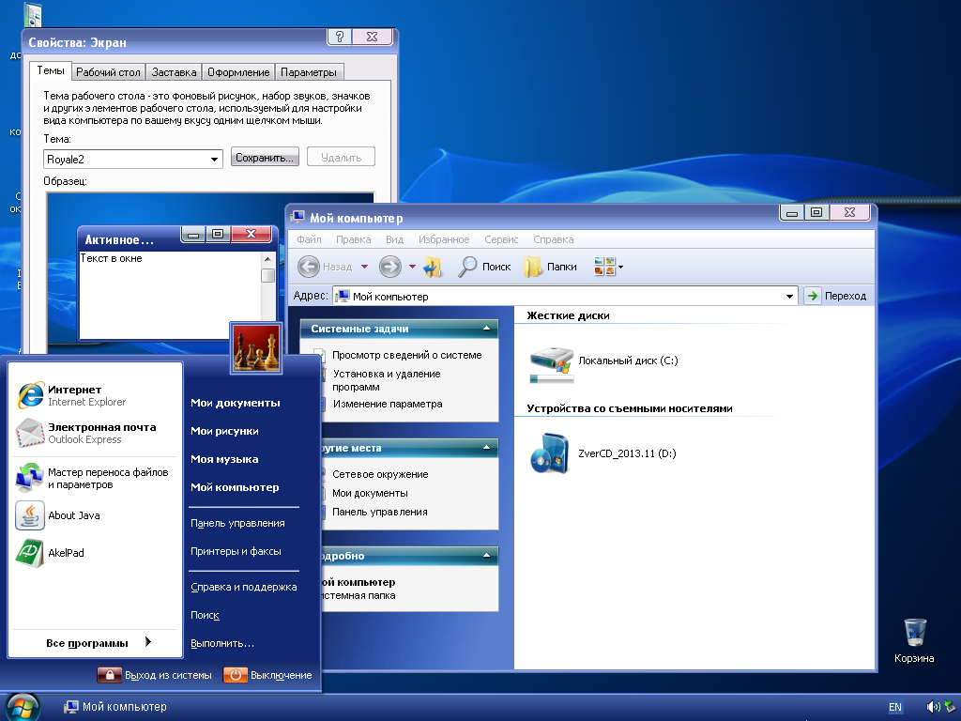Open Мой компьютер in Start menu
This screenshot has width=961, height=721.
[x=235, y=487]
